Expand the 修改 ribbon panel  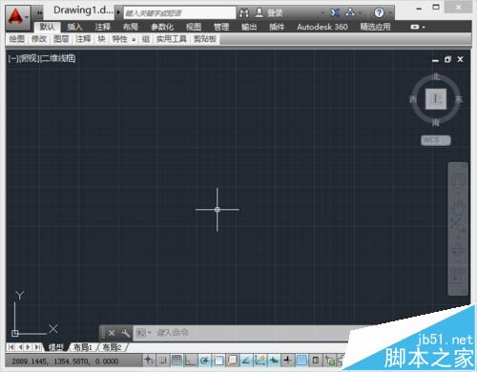tap(39, 39)
